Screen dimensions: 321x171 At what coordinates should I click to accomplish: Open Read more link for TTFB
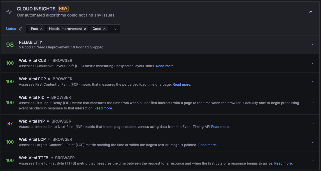coord(283,163)
